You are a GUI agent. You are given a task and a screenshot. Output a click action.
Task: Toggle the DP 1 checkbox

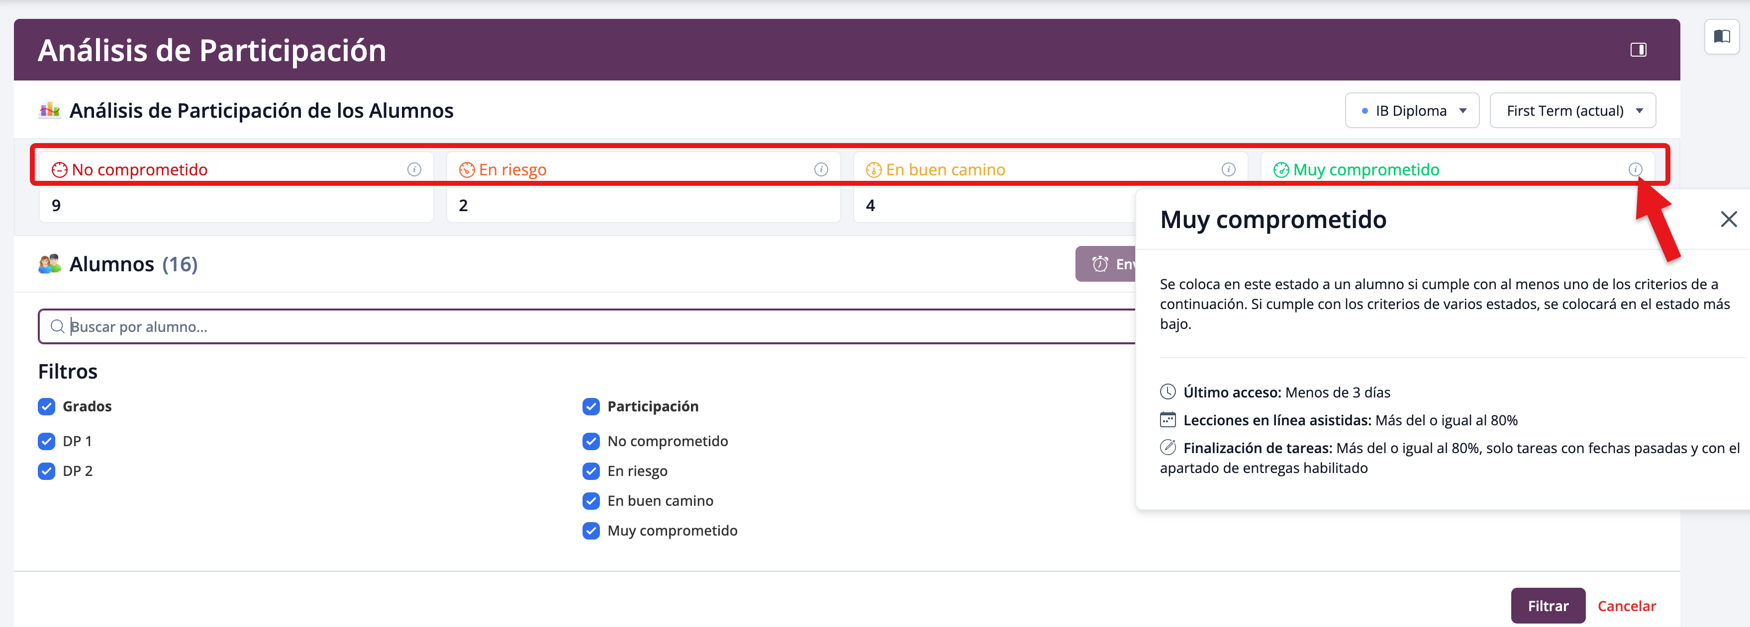click(46, 442)
